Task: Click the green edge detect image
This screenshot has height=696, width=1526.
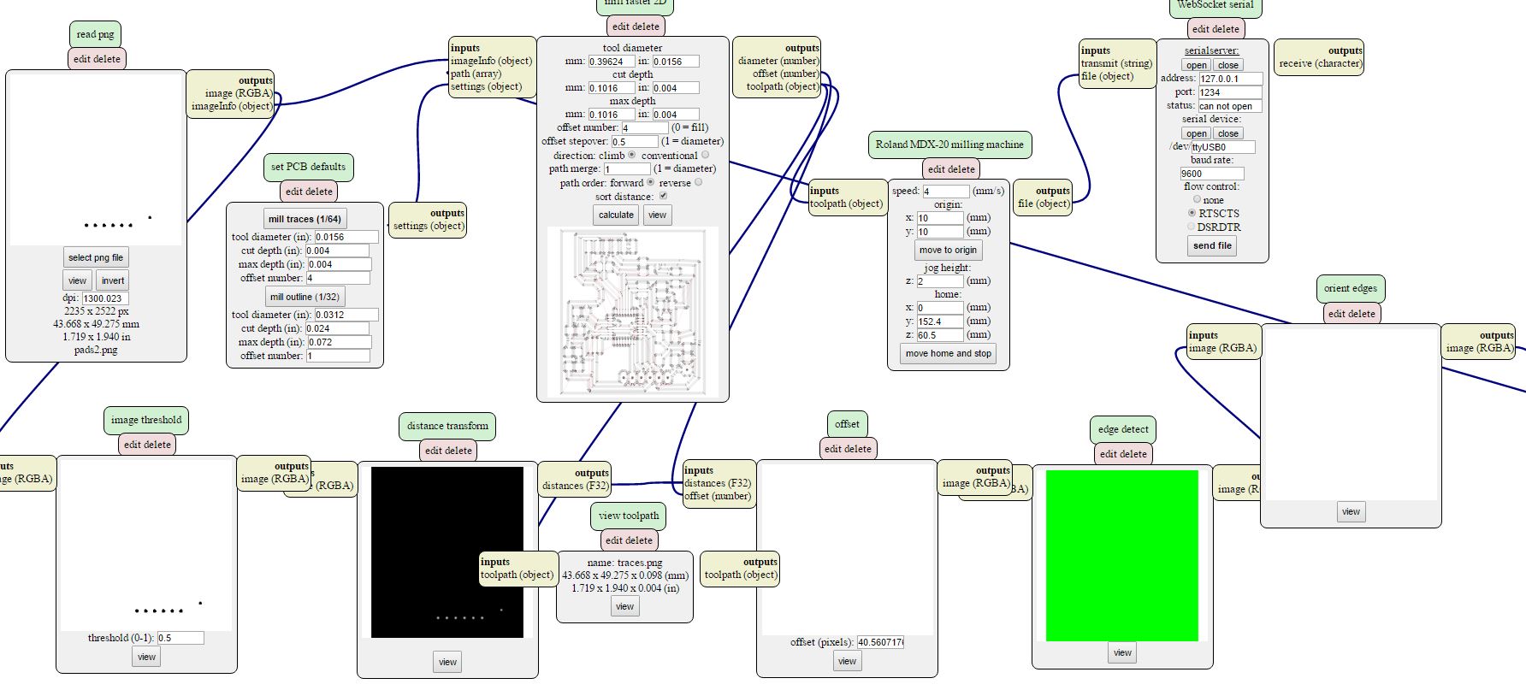Action: (1122, 555)
